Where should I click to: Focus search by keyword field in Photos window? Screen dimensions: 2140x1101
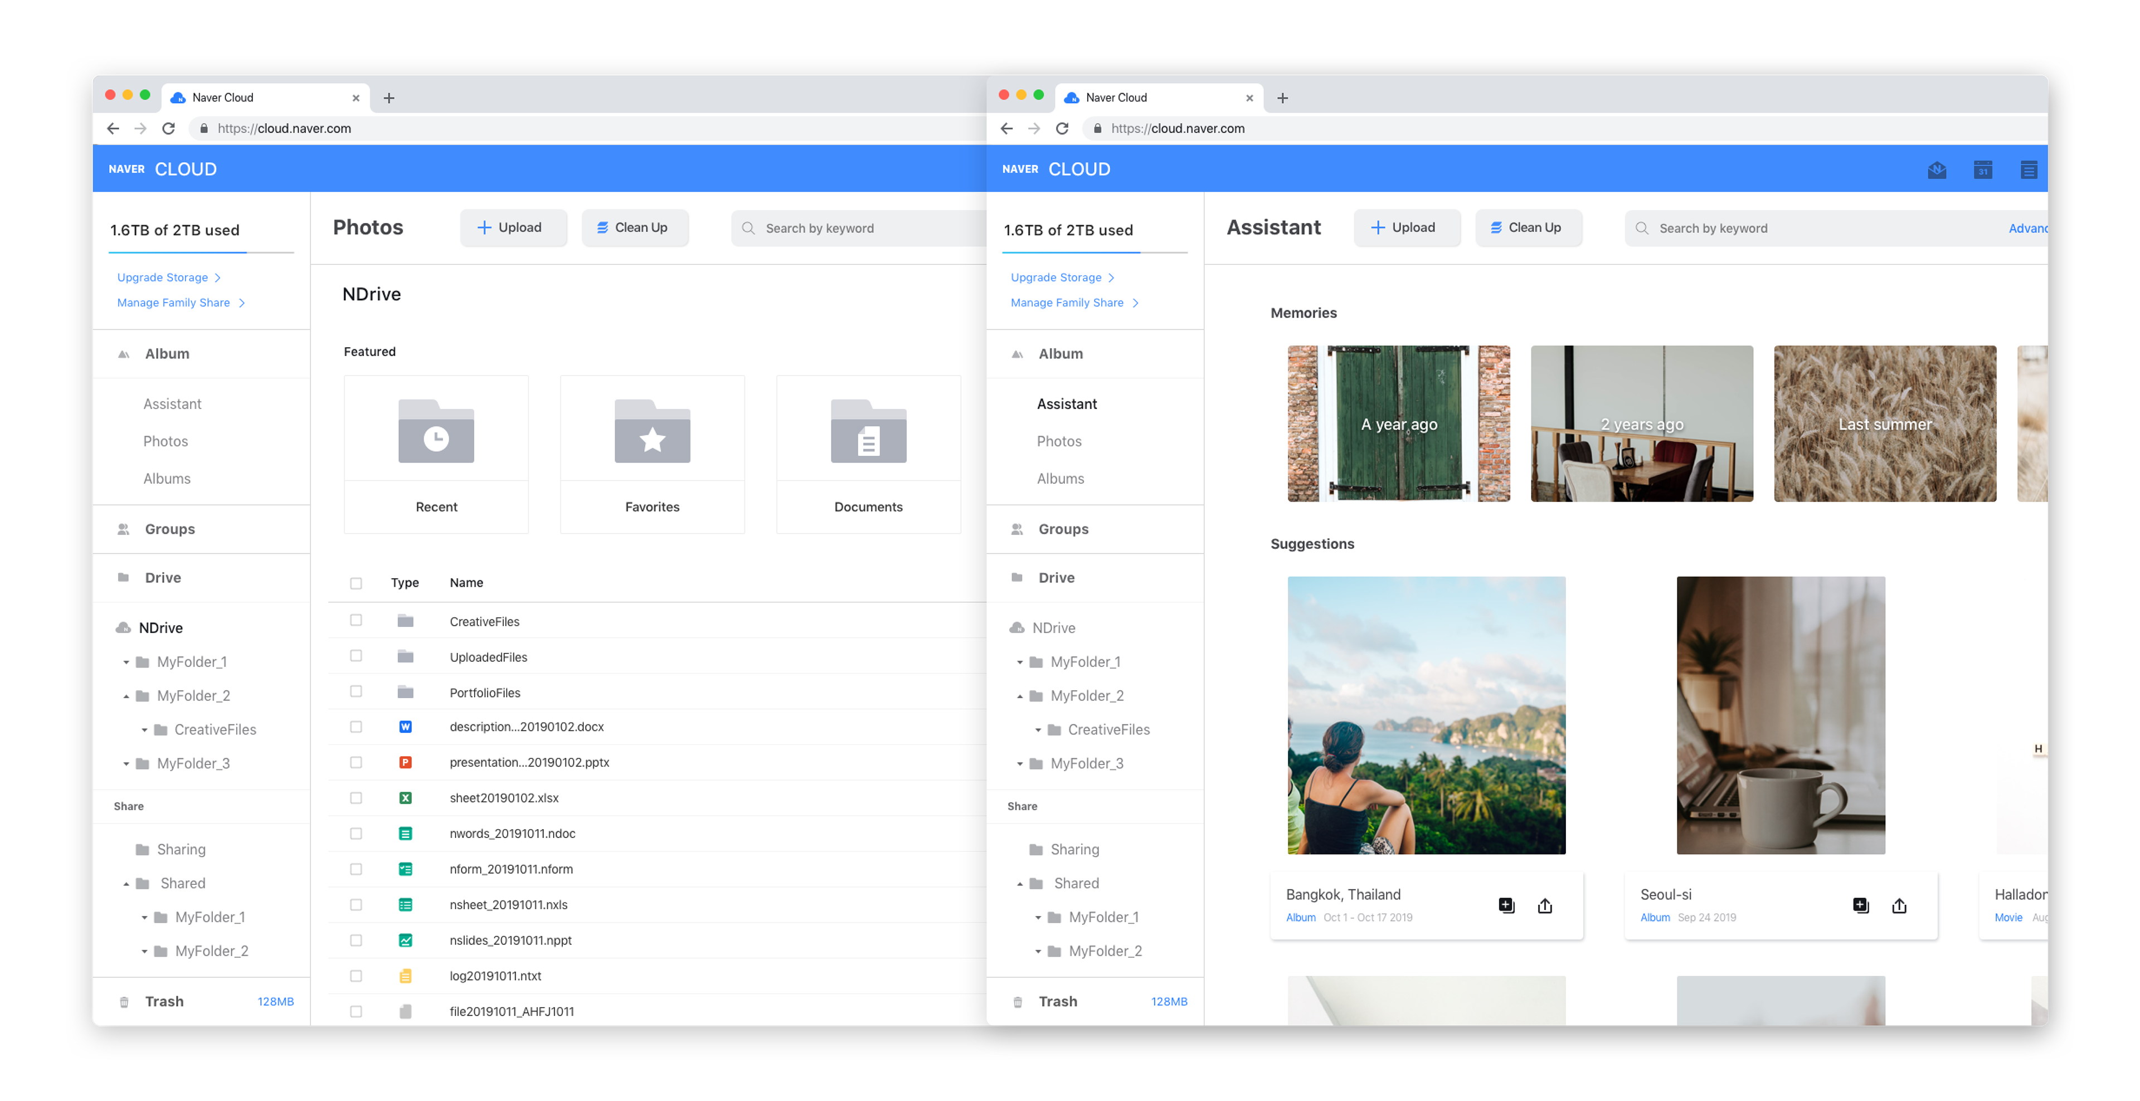point(858,228)
